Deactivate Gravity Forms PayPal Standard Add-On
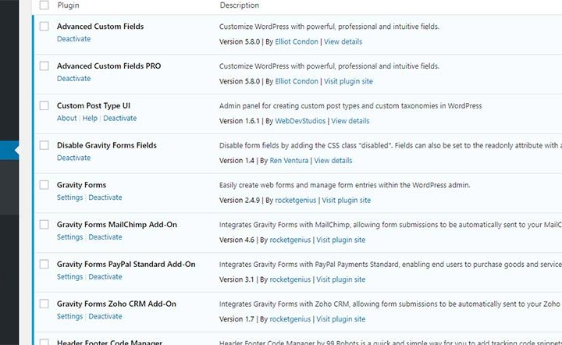562x345 pixels. 105,276
